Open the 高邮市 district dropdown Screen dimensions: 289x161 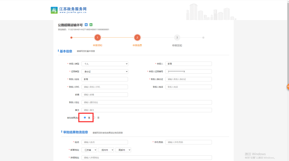pyautogui.click(x=123, y=150)
